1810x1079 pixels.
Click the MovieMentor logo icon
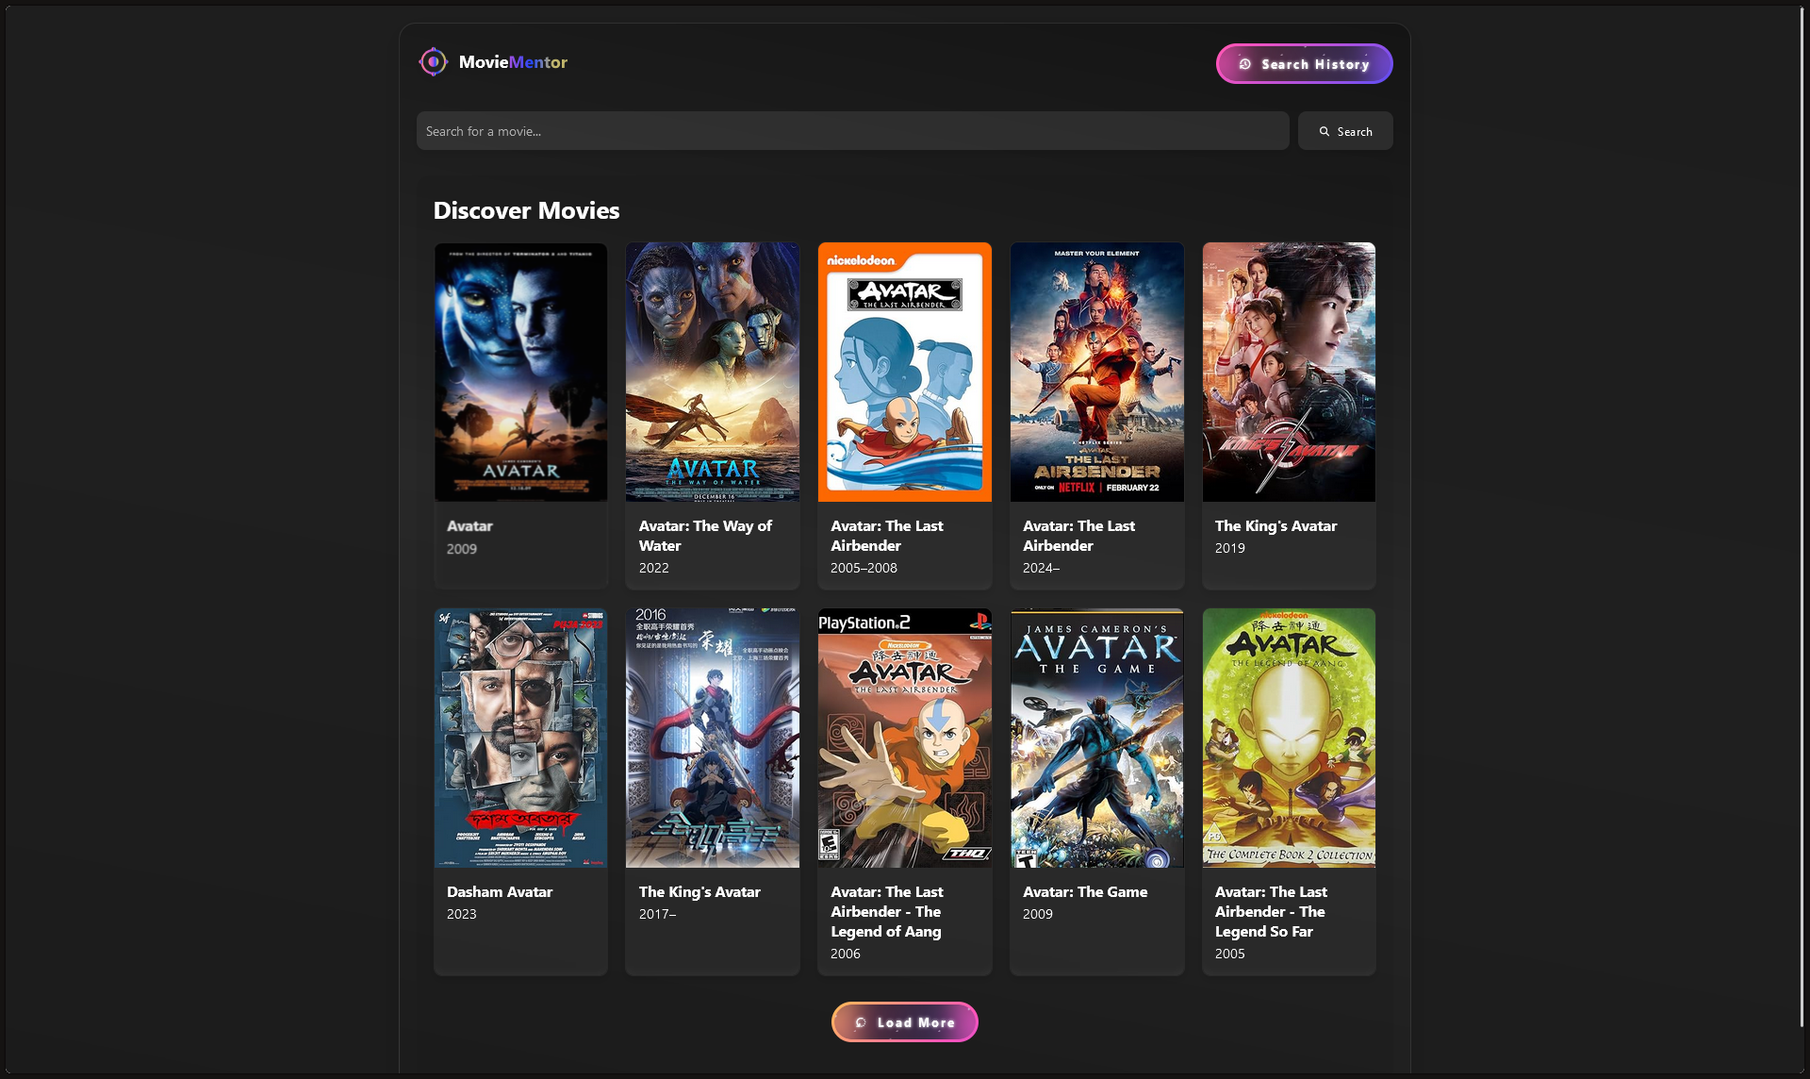click(433, 62)
